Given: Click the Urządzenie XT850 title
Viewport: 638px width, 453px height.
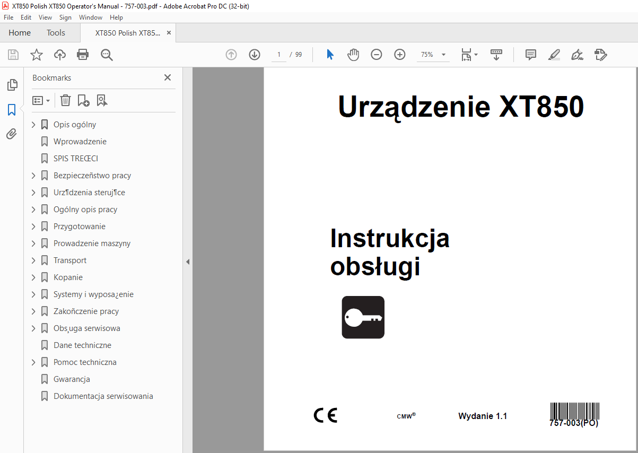Looking at the screenshot, I should click(x=461, y=107).
